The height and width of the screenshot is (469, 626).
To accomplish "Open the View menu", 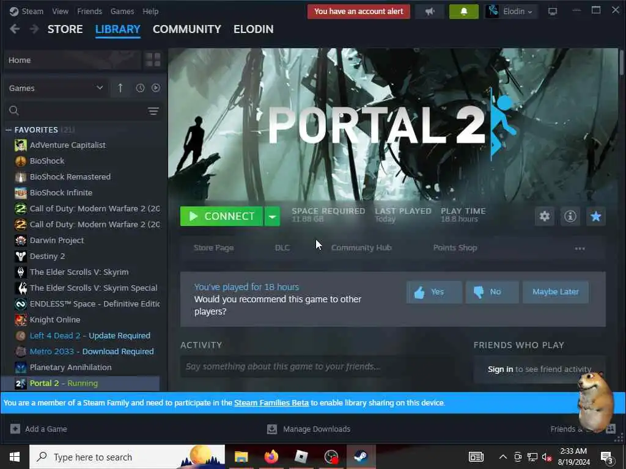I will coord(61,11).
